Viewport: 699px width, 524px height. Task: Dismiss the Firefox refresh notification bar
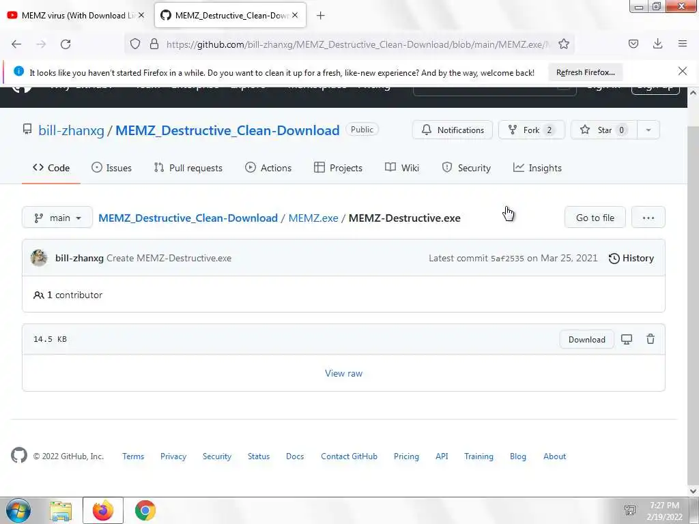click(x=683, y=71)
